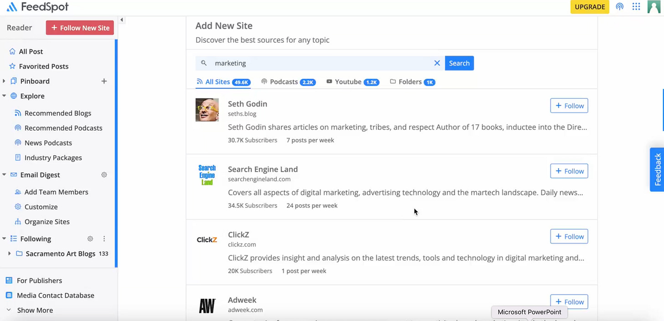Open Seth Godin profile picture

pyautogui.click(x=207, y=110)
